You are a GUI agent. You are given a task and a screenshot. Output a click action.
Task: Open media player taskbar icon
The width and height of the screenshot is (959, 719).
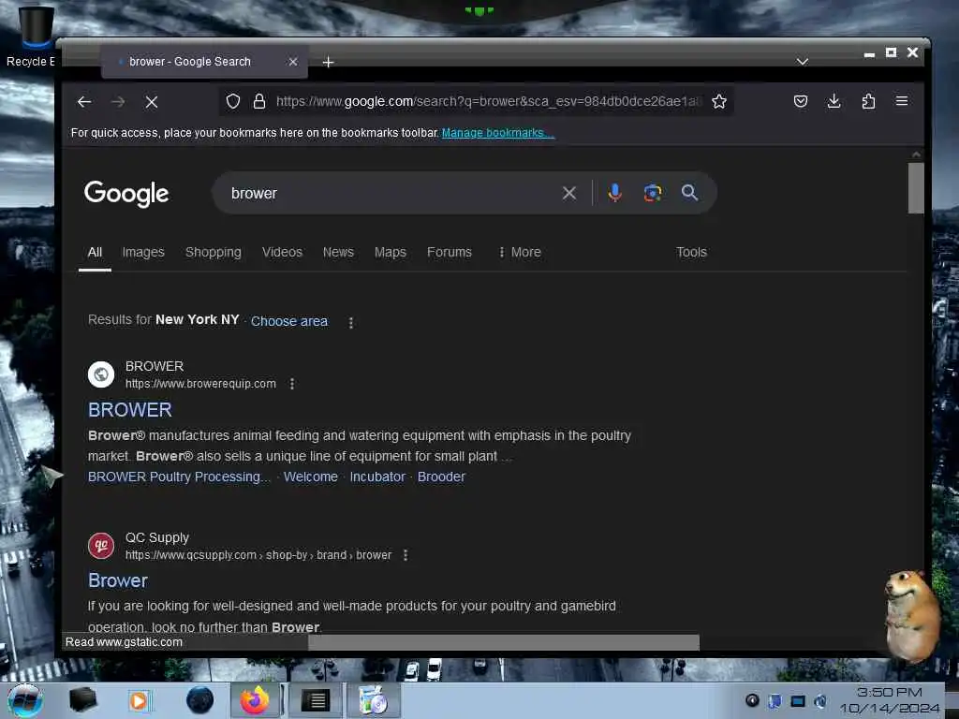click(140, 700)
